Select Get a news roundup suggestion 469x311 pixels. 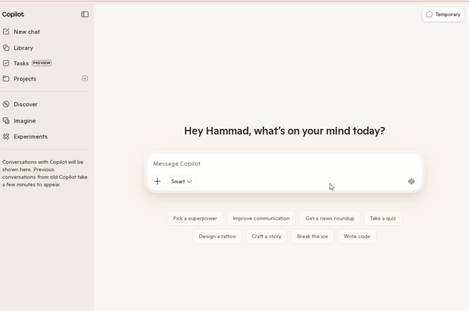(x=330, y=218)
